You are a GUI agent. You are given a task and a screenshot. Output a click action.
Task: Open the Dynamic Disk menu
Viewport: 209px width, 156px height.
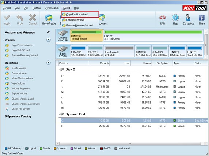tap(52, 8)
